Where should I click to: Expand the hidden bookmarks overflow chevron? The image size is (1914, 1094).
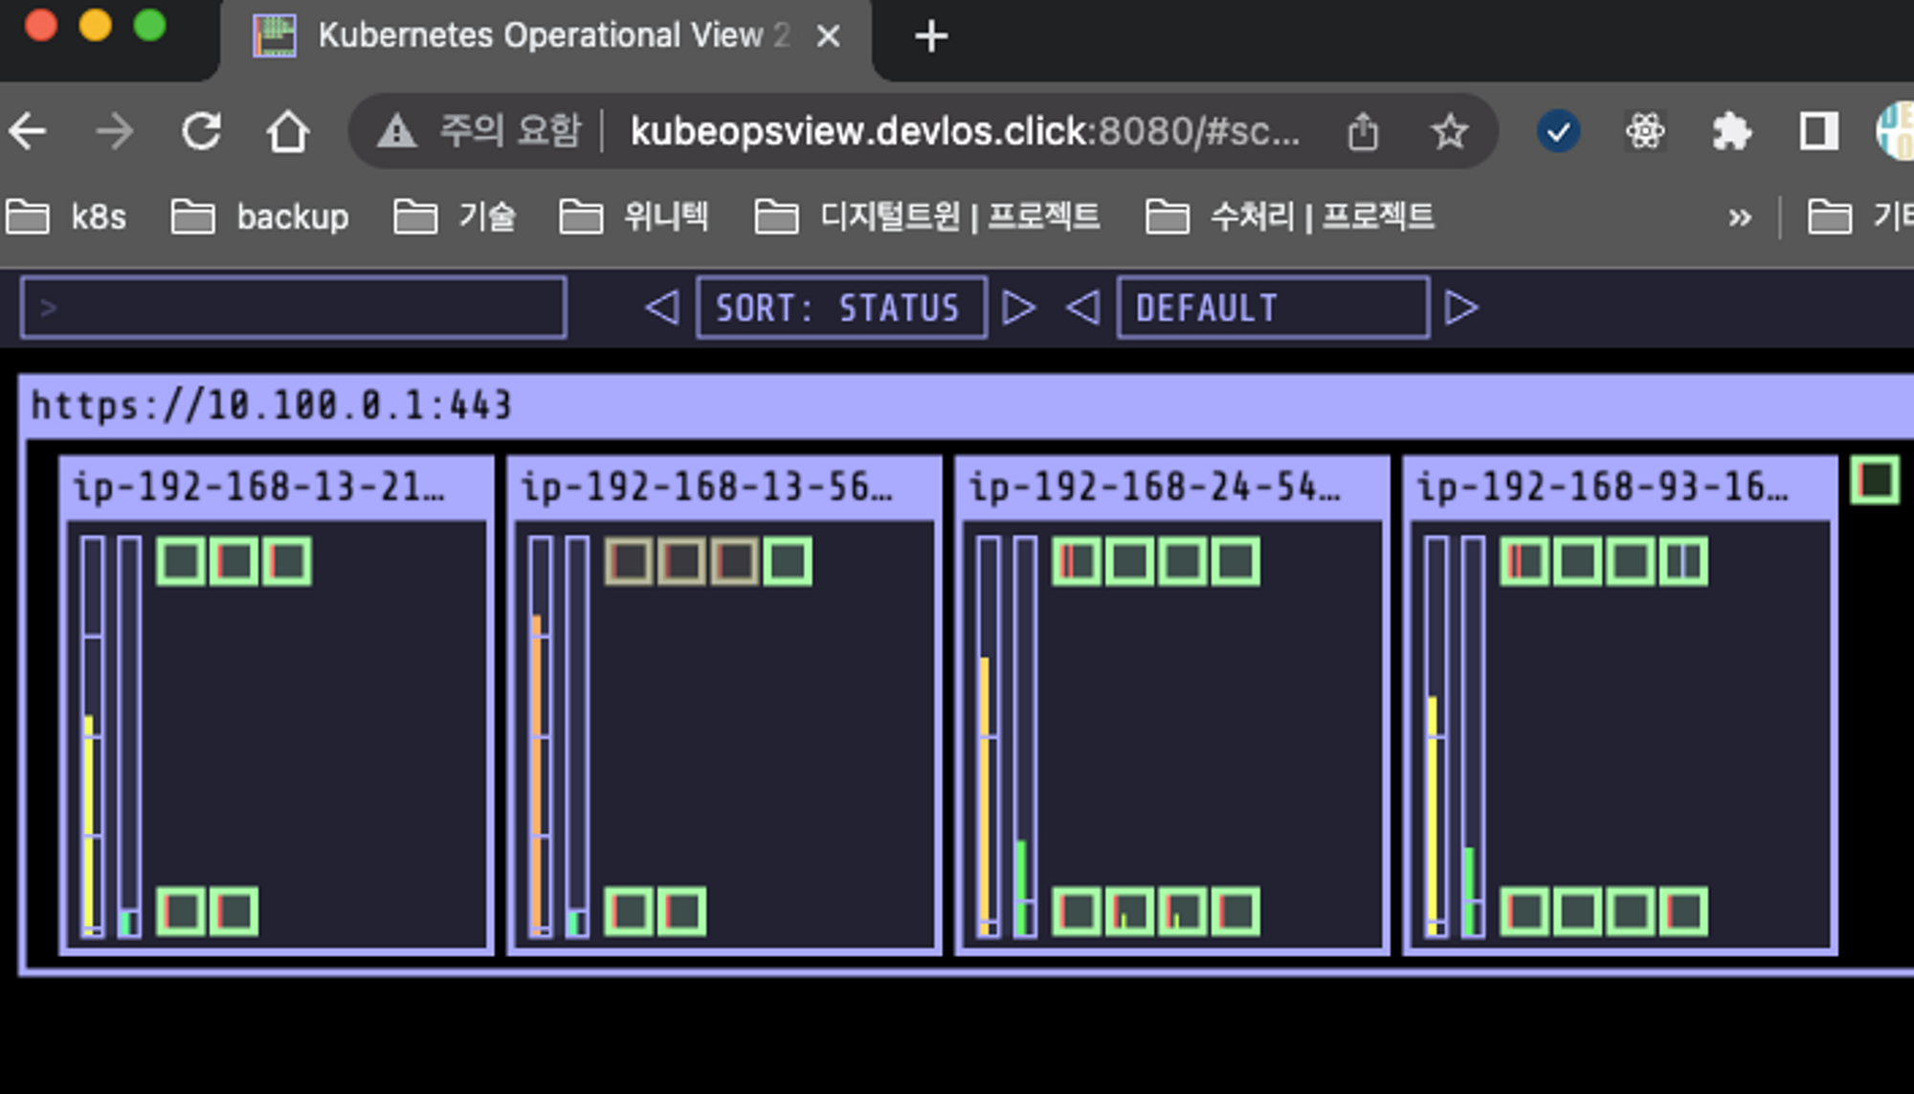(1740, 218)
